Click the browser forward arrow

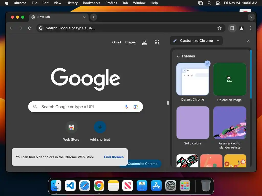click(20, 28)
